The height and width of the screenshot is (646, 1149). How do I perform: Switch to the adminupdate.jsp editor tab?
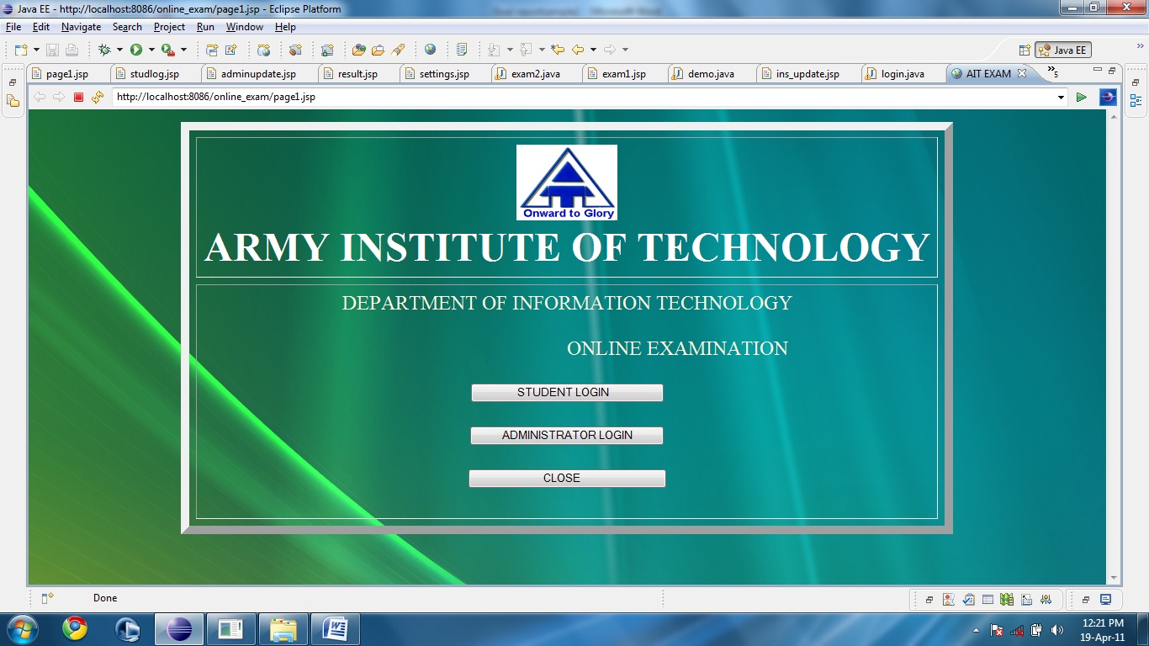click(x=258, y=74)
